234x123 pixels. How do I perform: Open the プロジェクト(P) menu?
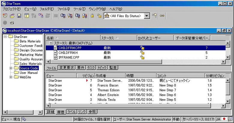click(x=12, y=9)
